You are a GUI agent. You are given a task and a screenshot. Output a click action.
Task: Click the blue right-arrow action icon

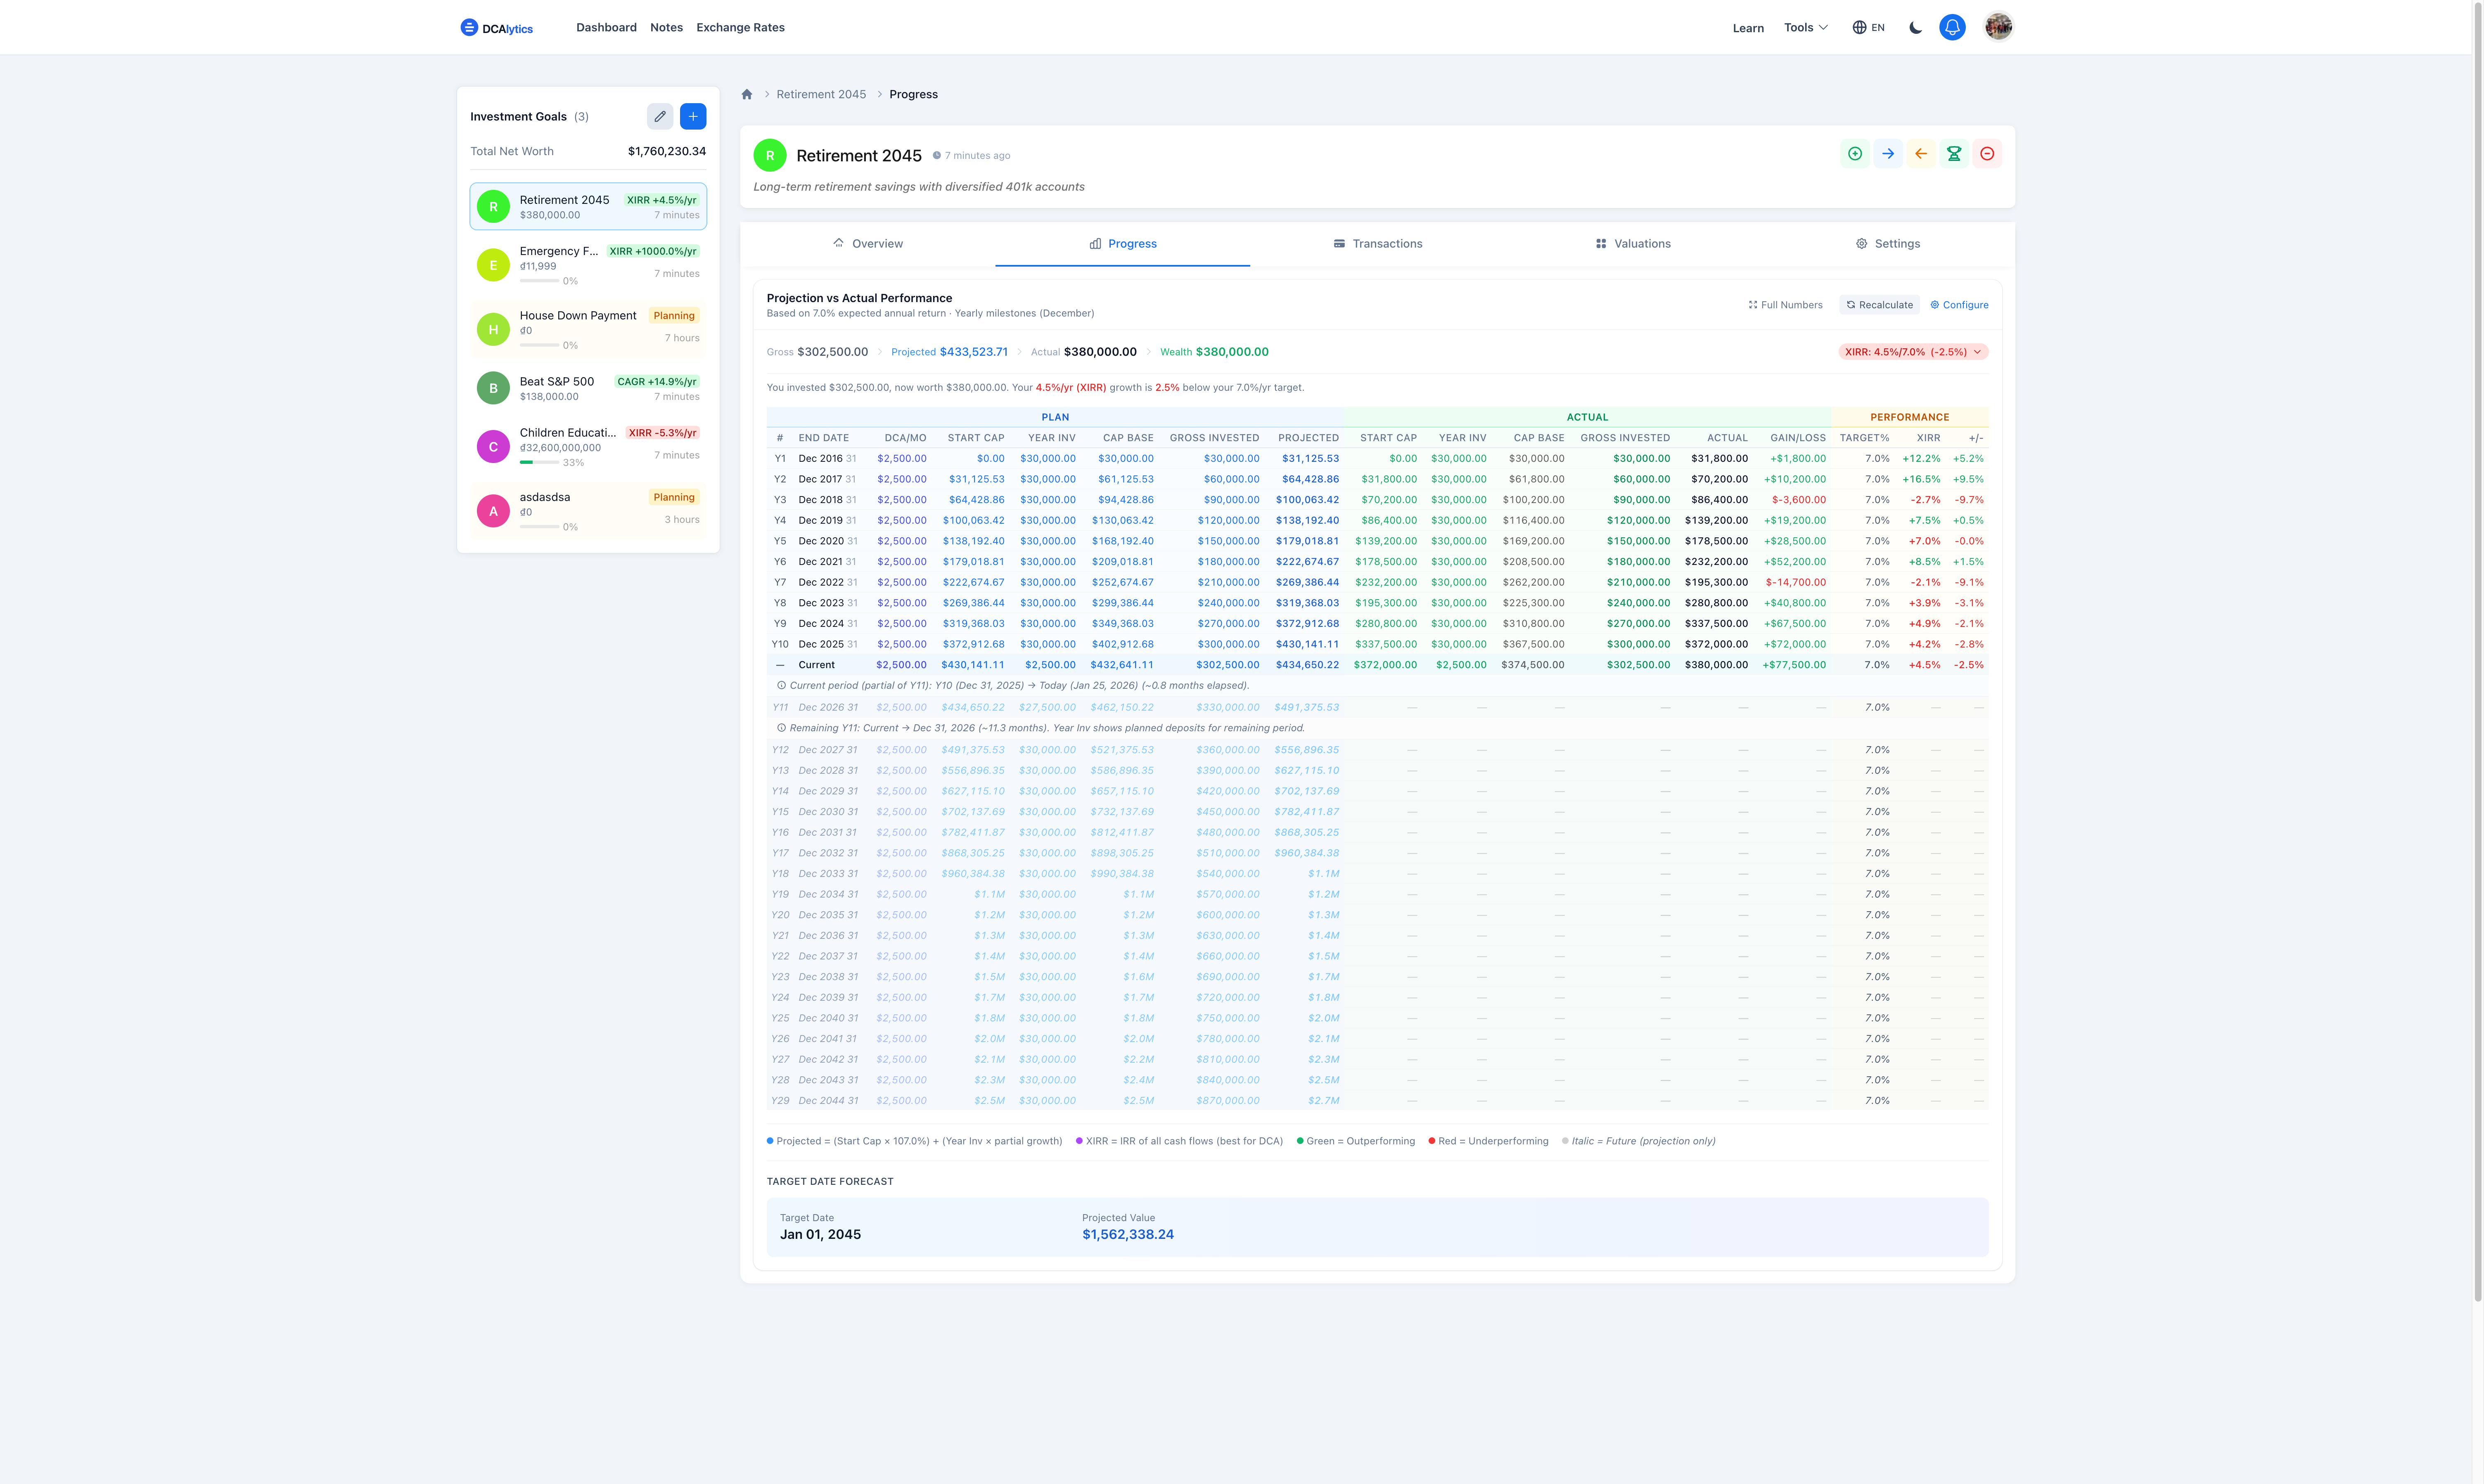(x=1888, y=154)
